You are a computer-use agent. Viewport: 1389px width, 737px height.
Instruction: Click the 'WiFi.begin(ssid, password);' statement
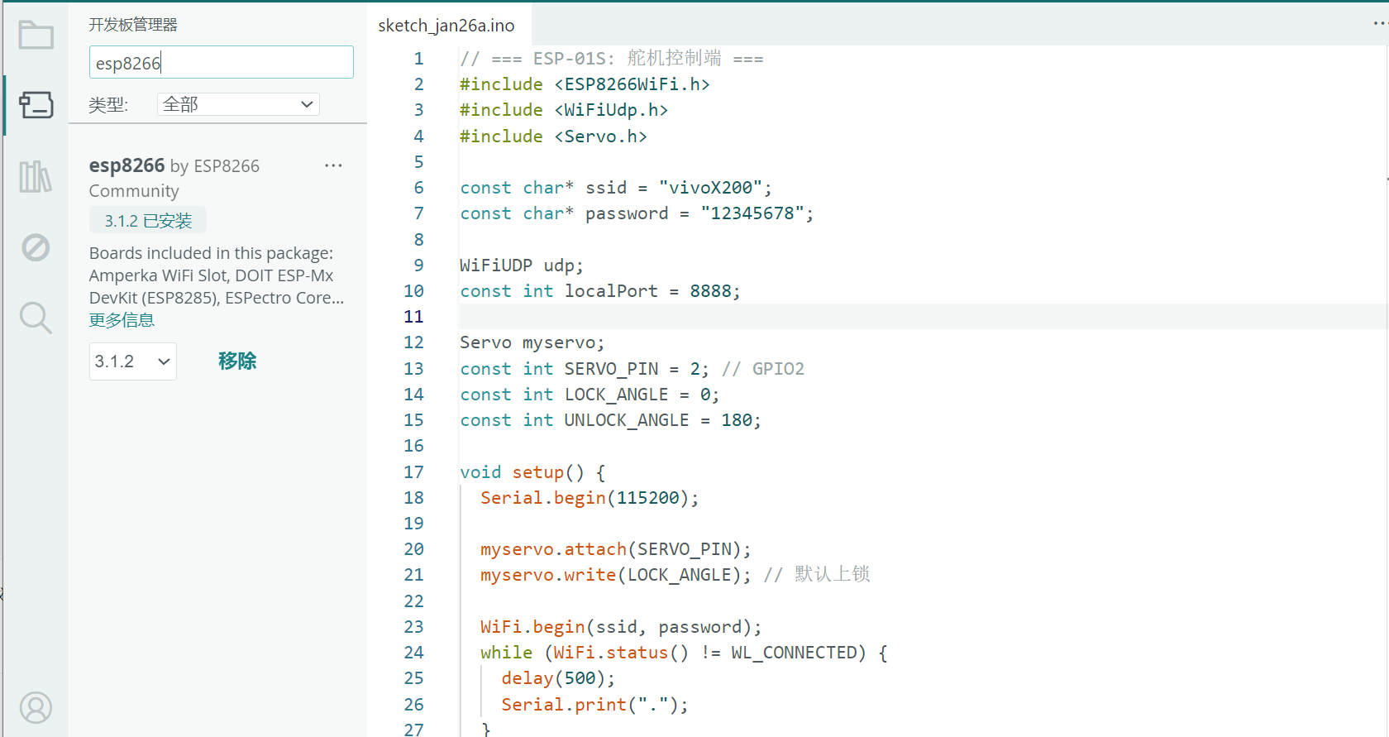click(x=621, y=627)
